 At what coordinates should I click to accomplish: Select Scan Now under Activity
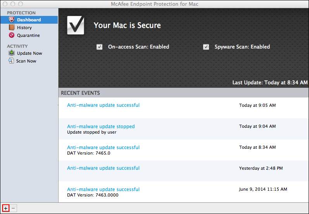point(29,61)
